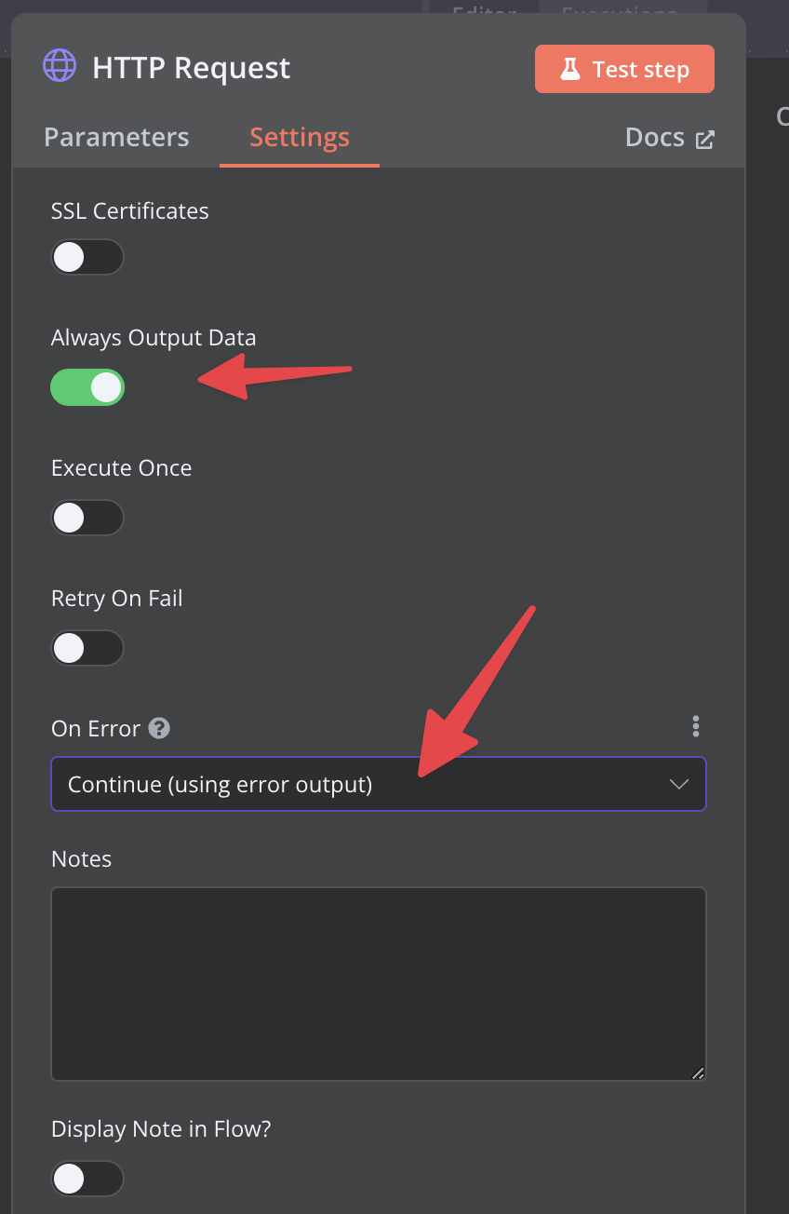Switch to the Parameters tab
The width and height of the screenshot is (789, 1214).
pos(116,137)
